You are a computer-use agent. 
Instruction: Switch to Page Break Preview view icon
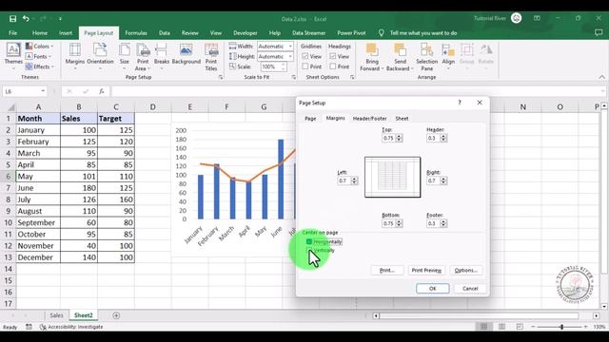pyautogui.click(x=520, y=327)
